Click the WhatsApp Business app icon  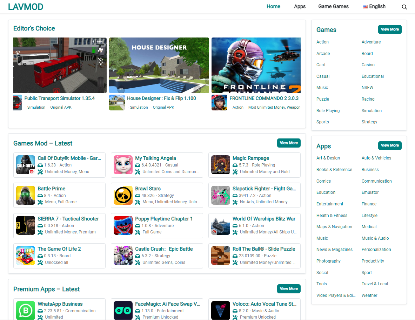[x=26, y=311]
